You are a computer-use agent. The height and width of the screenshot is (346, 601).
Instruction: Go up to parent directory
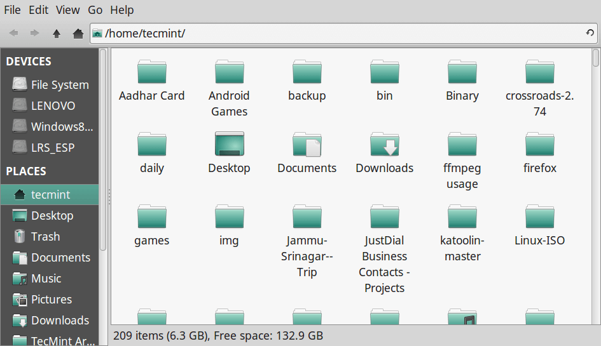coord(57,33)
